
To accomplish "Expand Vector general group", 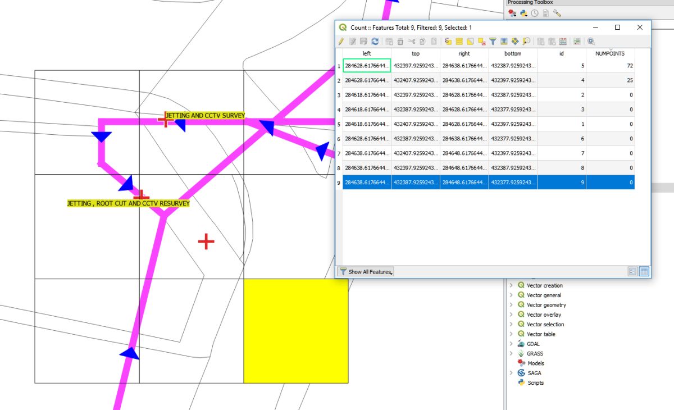I will (x=511, y=295).
